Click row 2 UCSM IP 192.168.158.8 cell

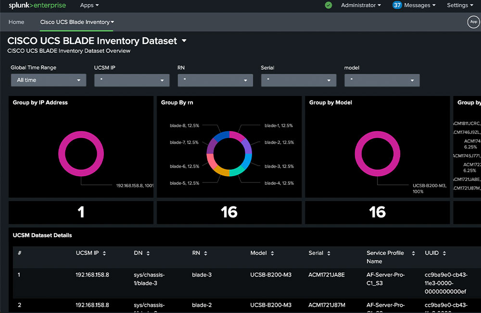tap(92, 305)
